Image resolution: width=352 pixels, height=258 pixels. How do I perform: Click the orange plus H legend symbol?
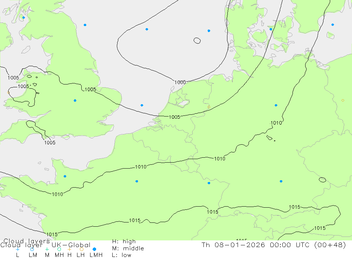(69, 249)
